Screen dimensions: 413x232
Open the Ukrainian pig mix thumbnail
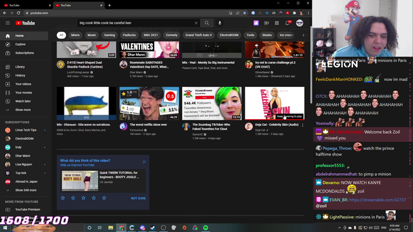tap(86, 103)
